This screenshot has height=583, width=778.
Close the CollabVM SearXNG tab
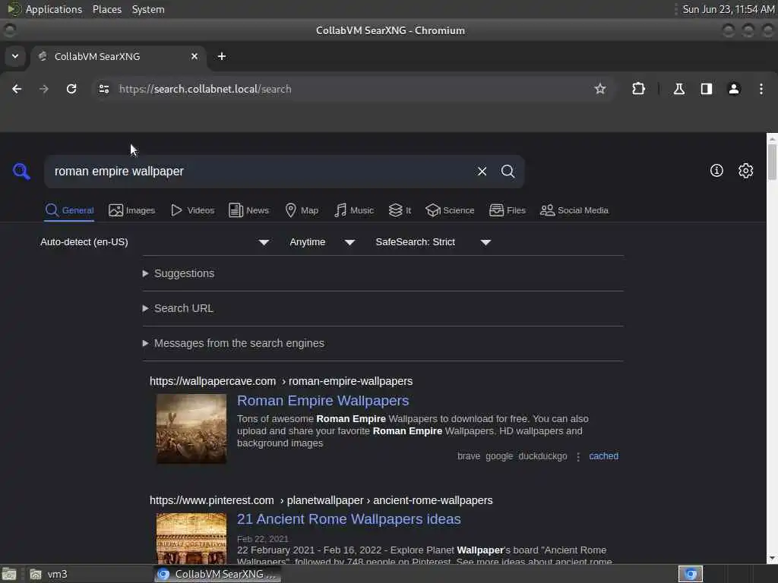194,56
